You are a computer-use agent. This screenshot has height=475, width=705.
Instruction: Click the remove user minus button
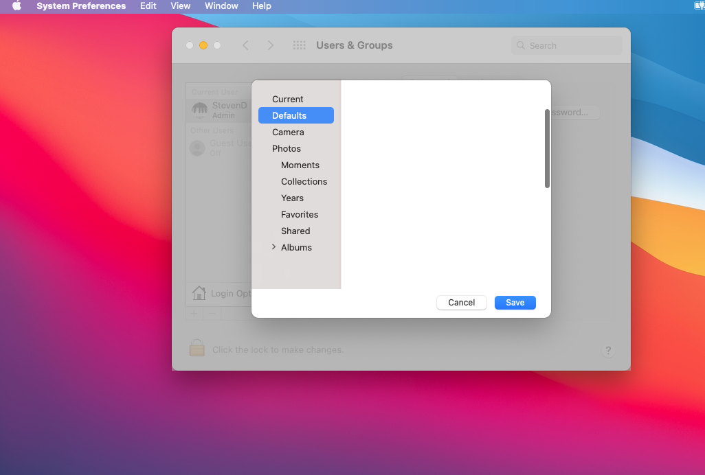click(212, 314)
